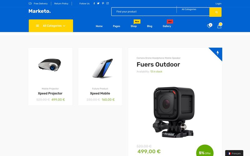The image size is (250, 156).
Task: Click into the Find your product field
Action: (144, 12)
